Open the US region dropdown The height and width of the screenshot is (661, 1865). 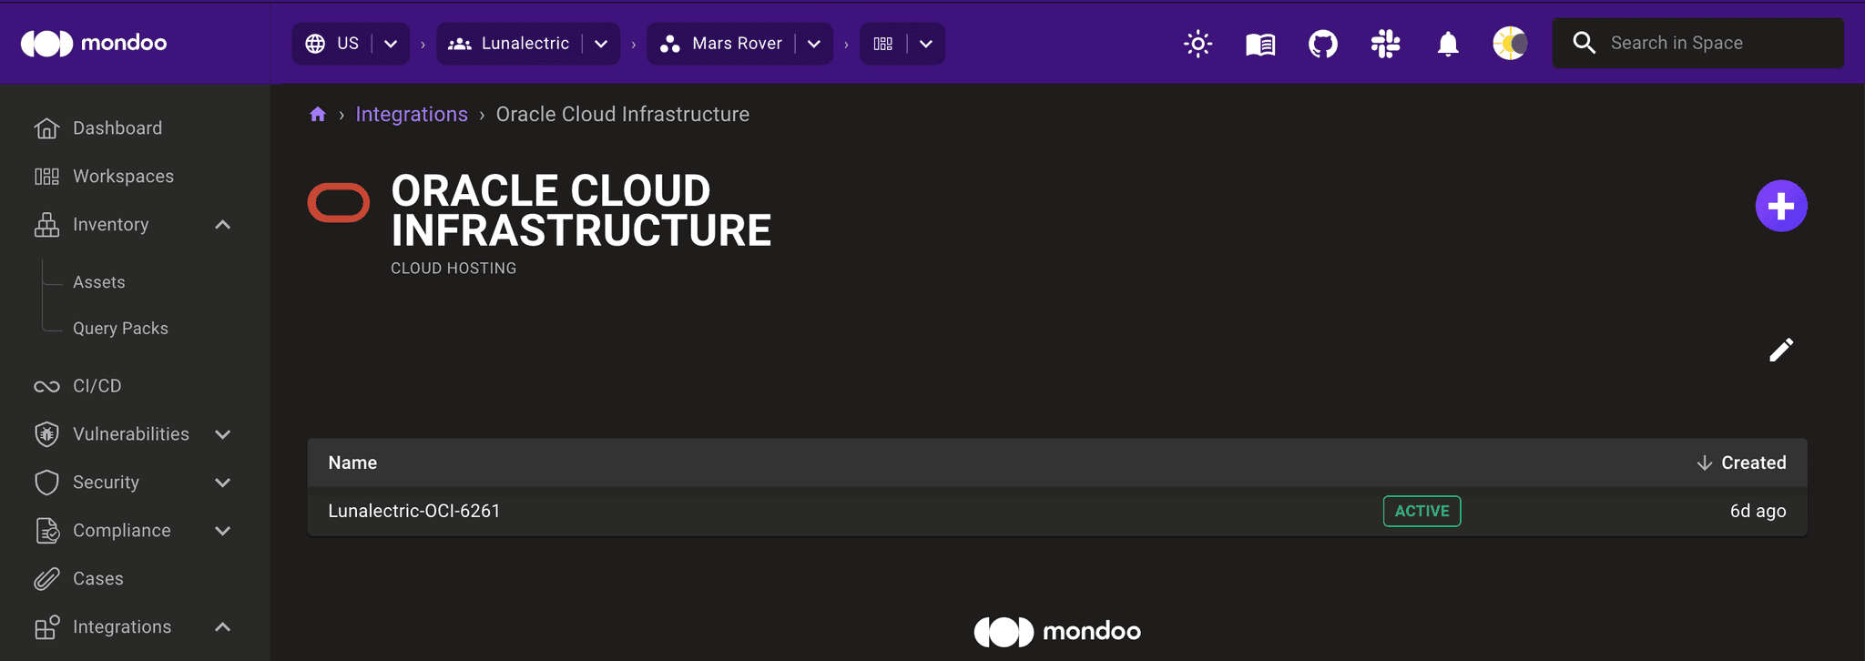391,44
